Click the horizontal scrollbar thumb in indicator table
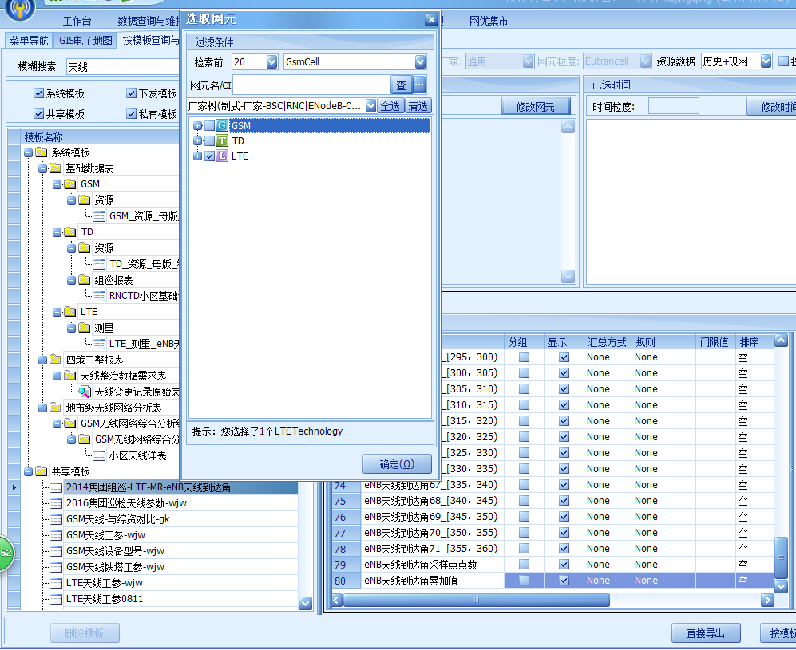Viewport: 796px width, 650px height. tap(476, 601)
